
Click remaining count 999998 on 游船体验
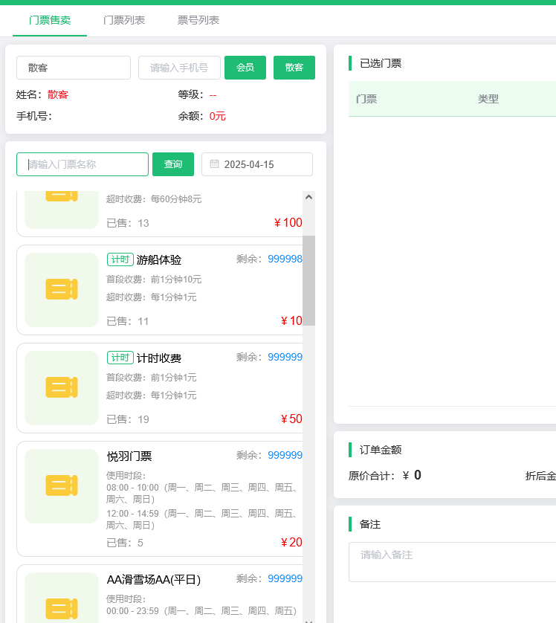click(285, 259)
